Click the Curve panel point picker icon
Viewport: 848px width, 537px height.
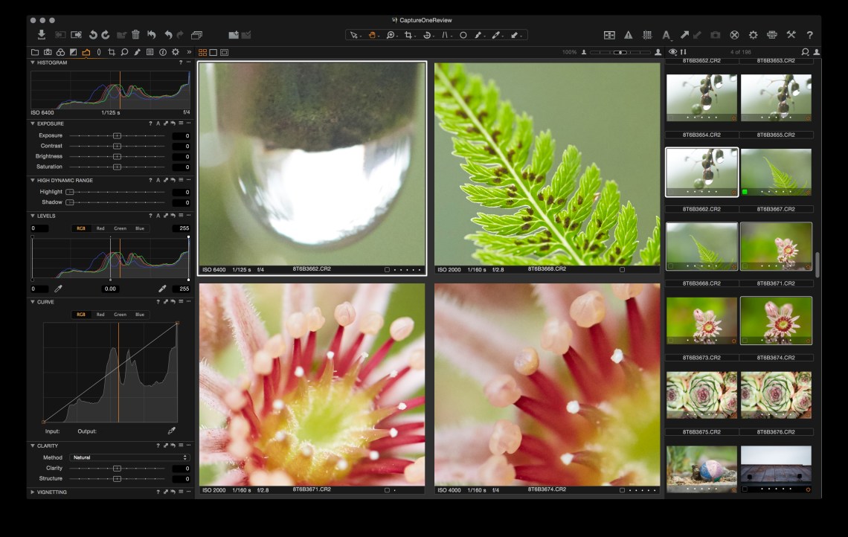[x=171, y=431]
